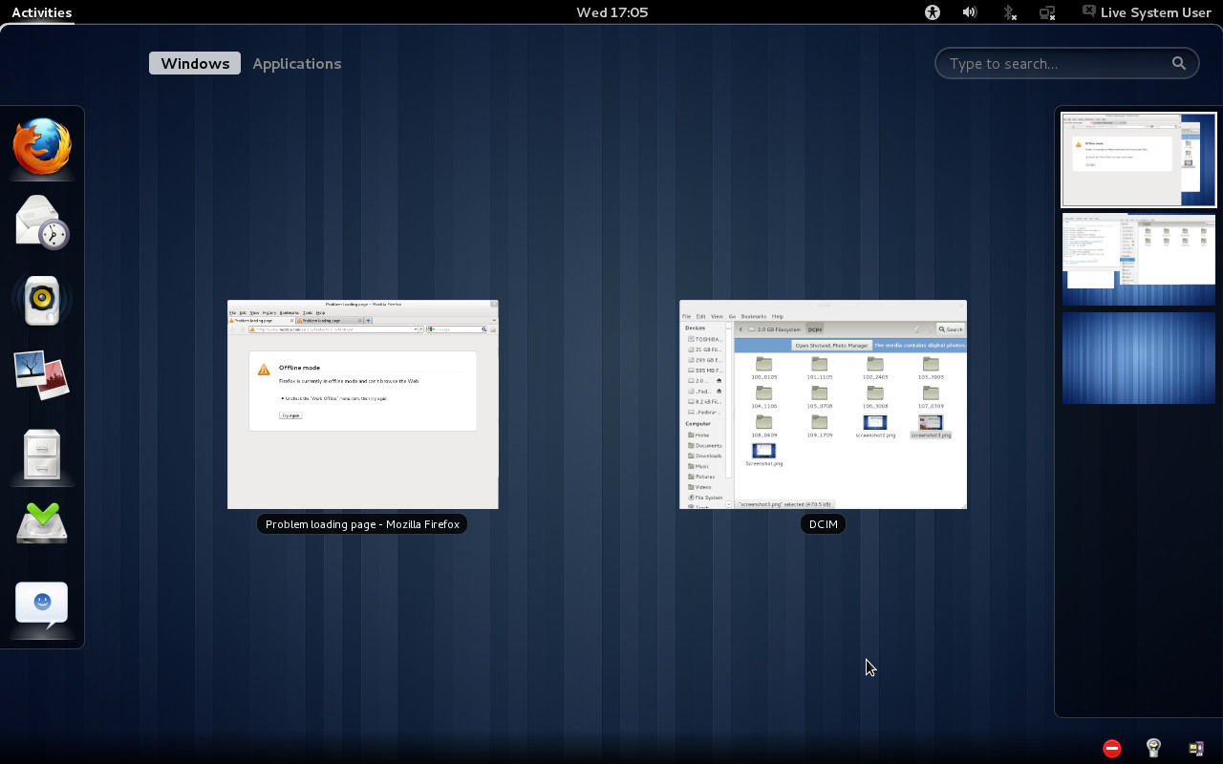Open the Universal Access accessibility menu
Image resolution: width=1223 pixels, height=764 pixels.
[933, 12]
